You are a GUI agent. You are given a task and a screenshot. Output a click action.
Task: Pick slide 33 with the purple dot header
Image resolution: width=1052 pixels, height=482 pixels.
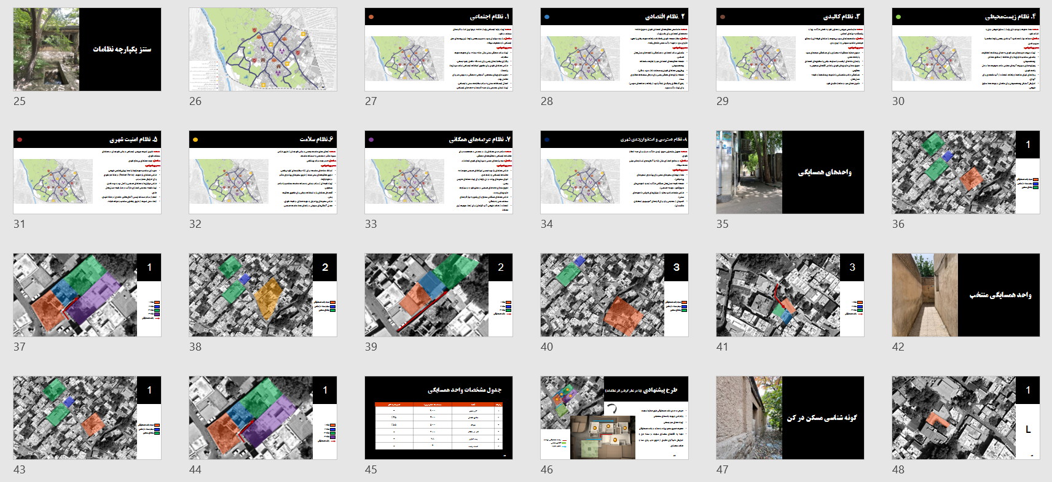[439, 172]
